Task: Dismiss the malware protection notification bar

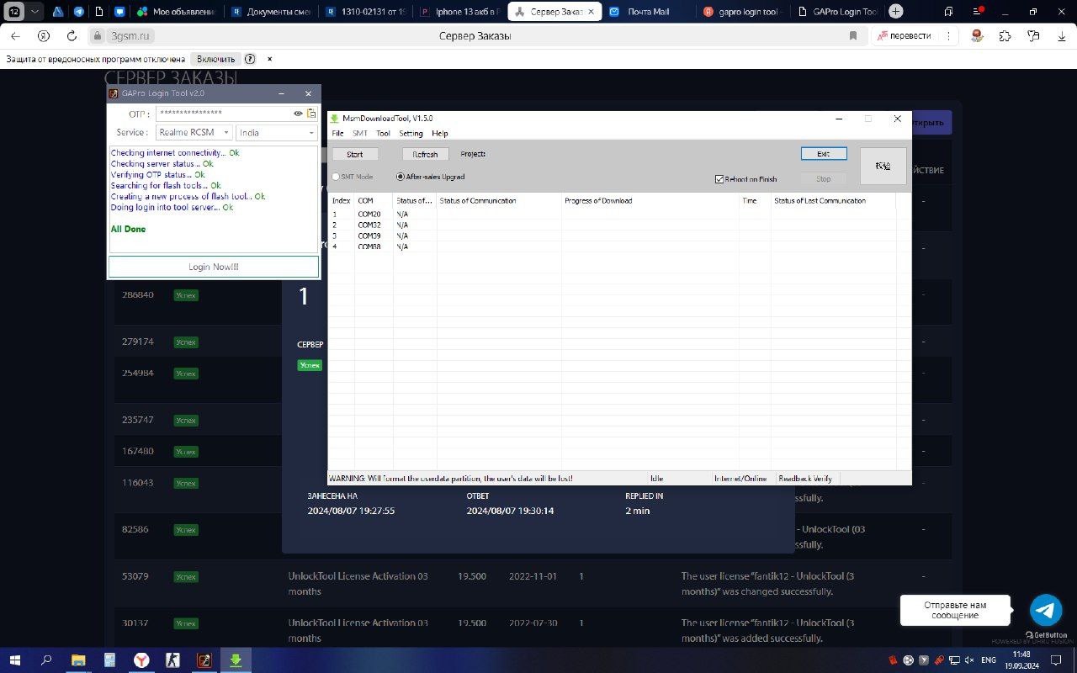Action: click(x=270, y=59)
